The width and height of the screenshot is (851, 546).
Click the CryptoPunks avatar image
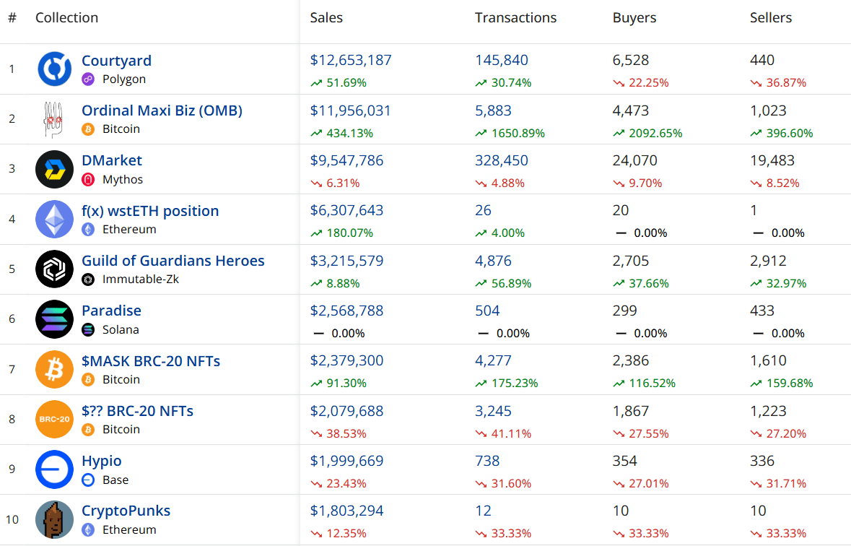(x=54, y=519)
